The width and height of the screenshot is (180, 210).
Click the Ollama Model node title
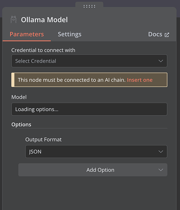(x=44, y=20)
